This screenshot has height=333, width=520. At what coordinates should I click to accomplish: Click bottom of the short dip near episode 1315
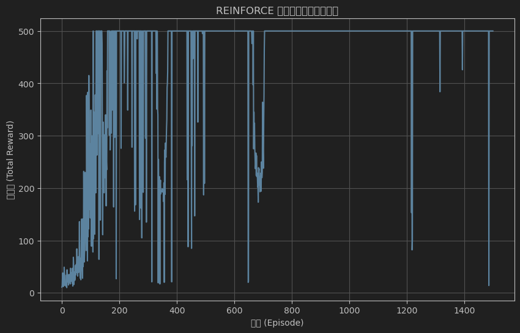(x=440, y=92)
